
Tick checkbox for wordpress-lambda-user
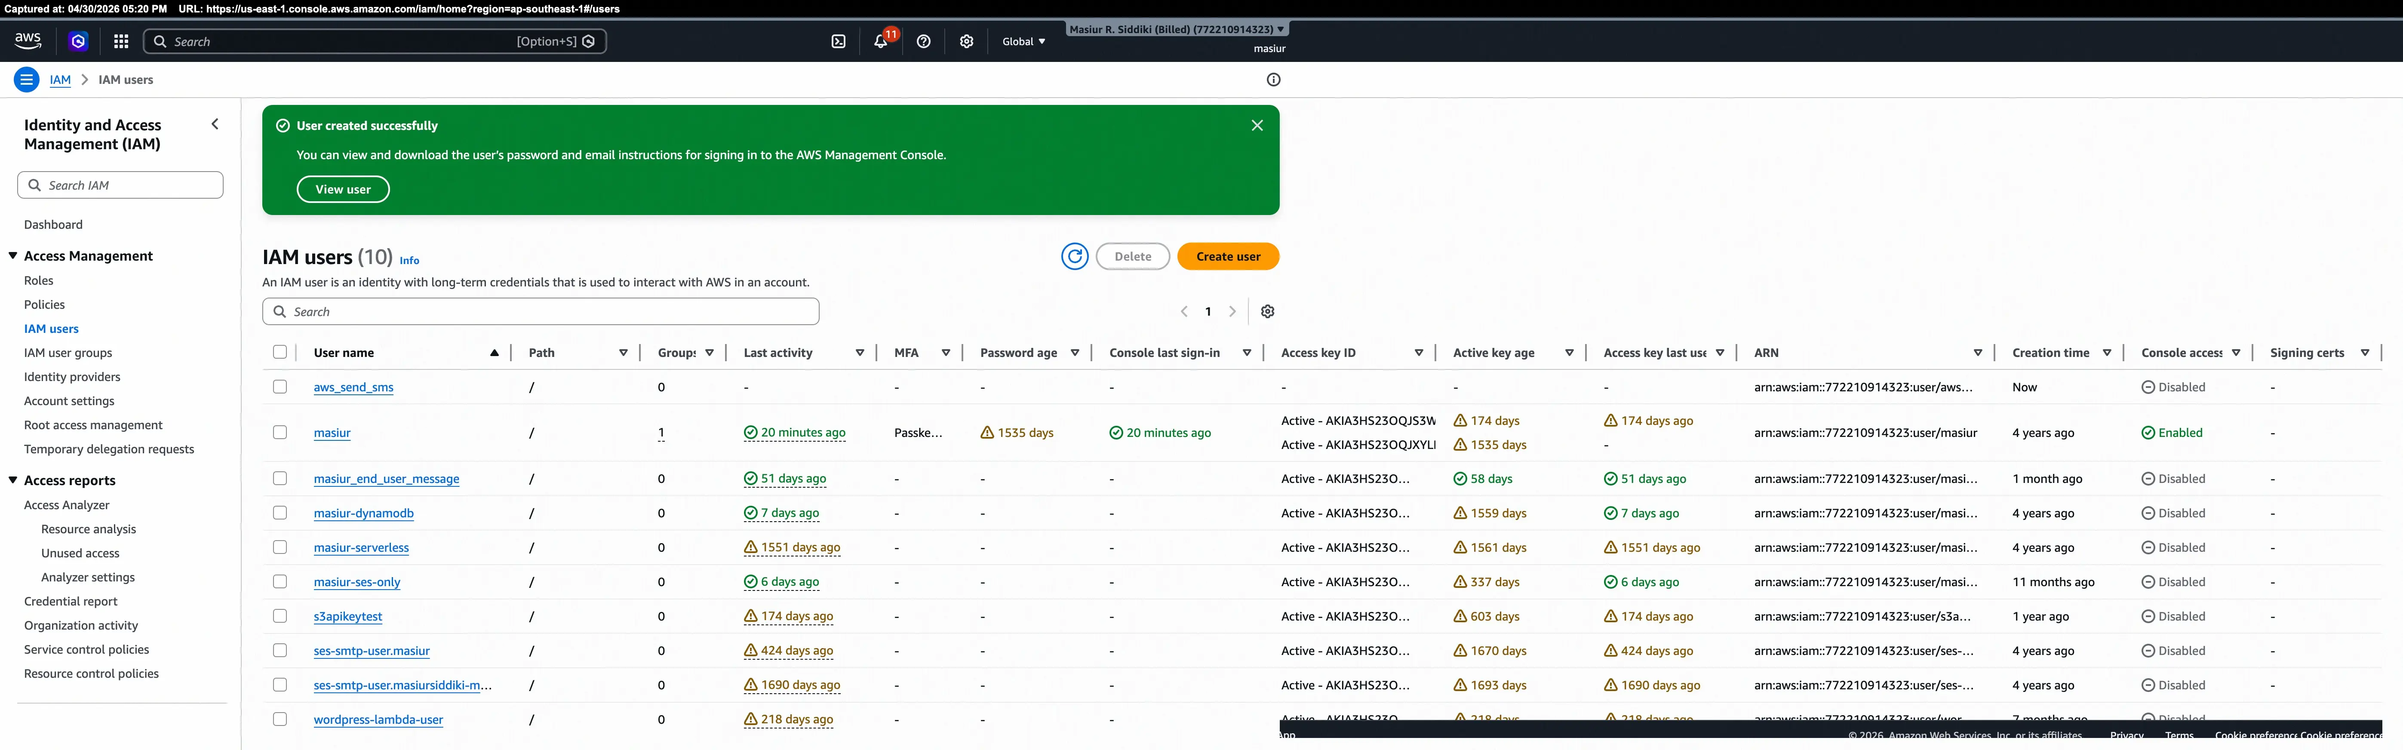[280, 718]
